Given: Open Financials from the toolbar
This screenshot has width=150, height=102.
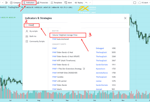Looking at the screenshot, I should (x=42, y=3).
